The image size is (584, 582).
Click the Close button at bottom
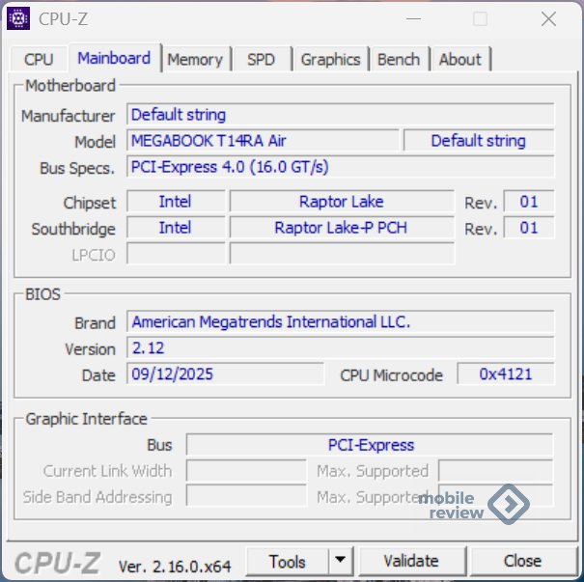[x=522, y=561]
